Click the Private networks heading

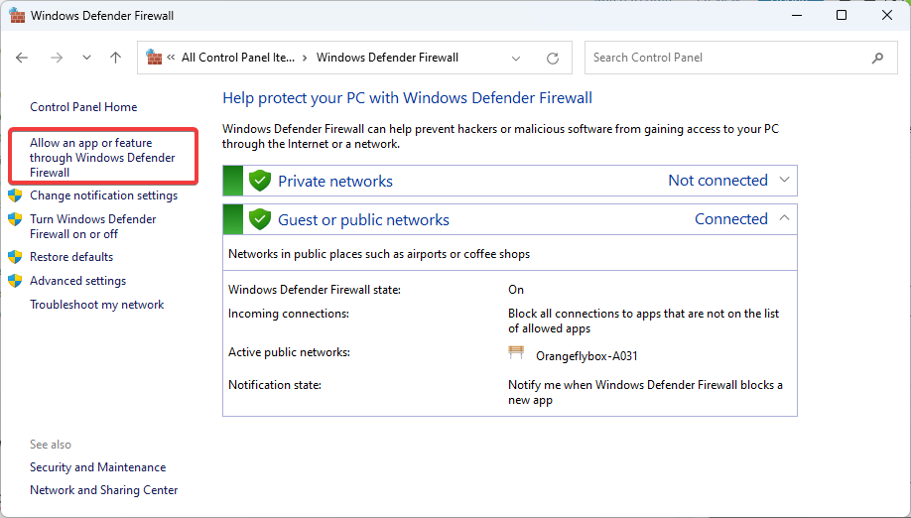(x=335, y=182)
